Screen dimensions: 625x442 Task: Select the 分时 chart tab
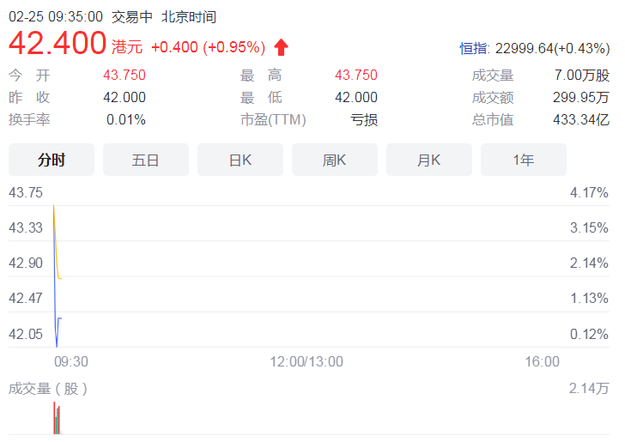(52, 160)
